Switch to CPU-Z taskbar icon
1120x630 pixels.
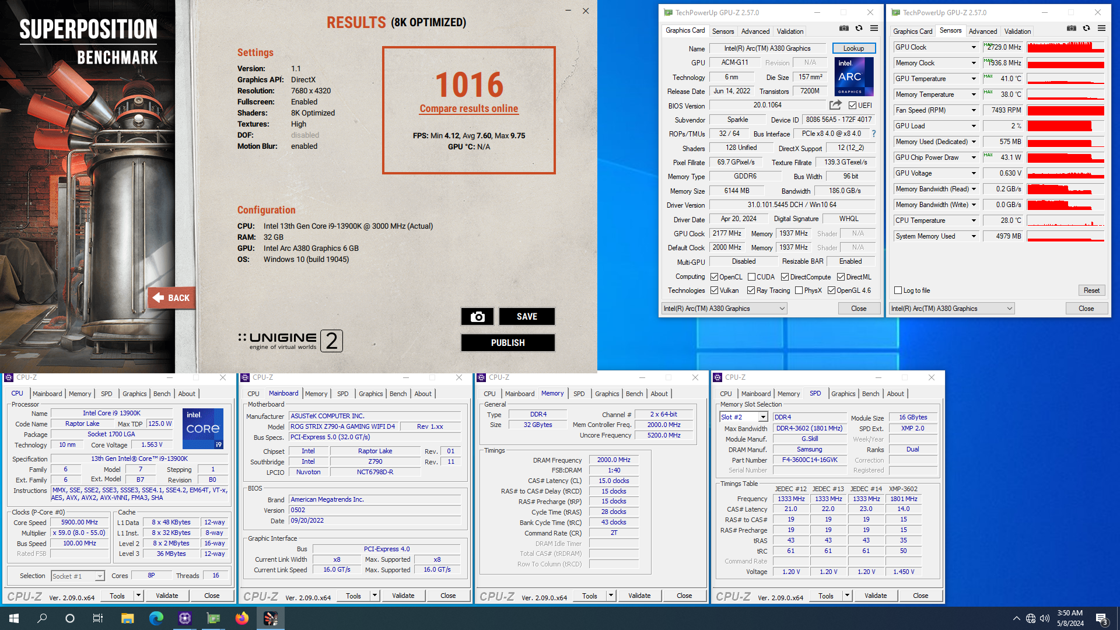(x=185, y=618)
